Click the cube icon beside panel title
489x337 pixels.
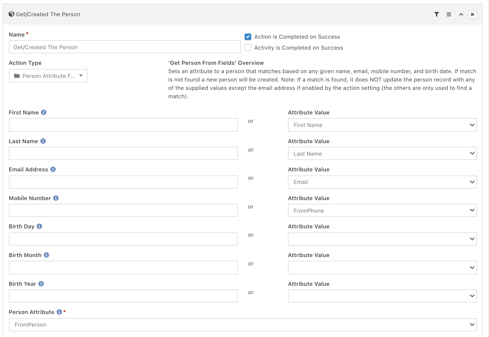[x=12, y=14]
